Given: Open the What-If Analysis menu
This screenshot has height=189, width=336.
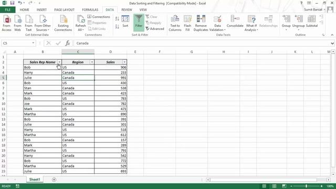Looking at the screenshot, I should click(x=251, y=23).
